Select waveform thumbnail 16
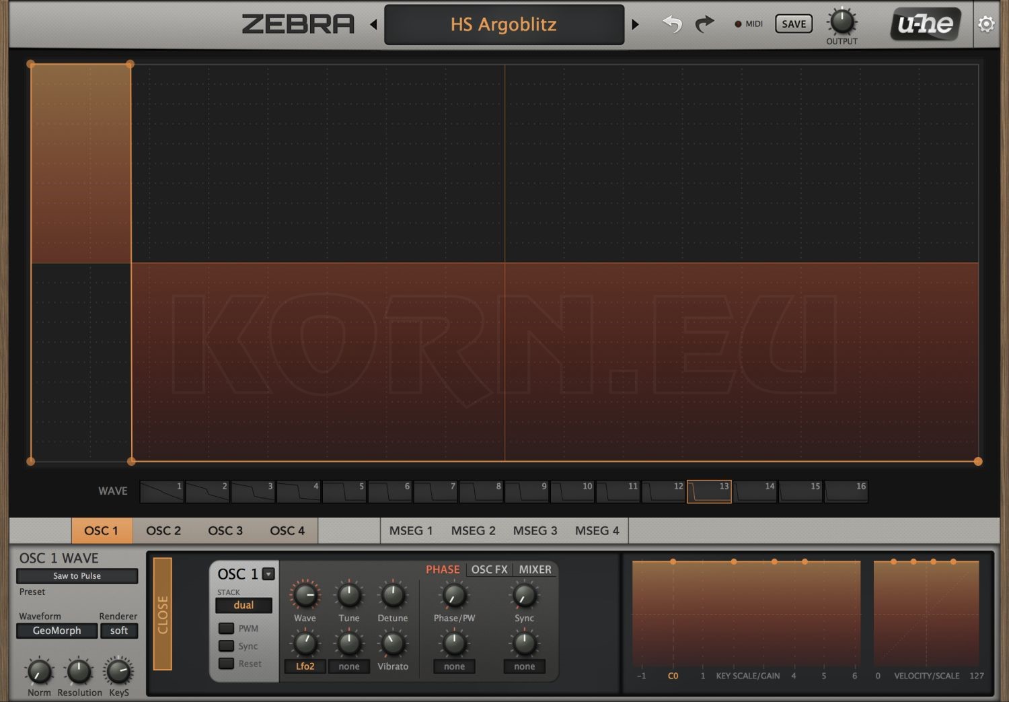 tap(847, 491)
